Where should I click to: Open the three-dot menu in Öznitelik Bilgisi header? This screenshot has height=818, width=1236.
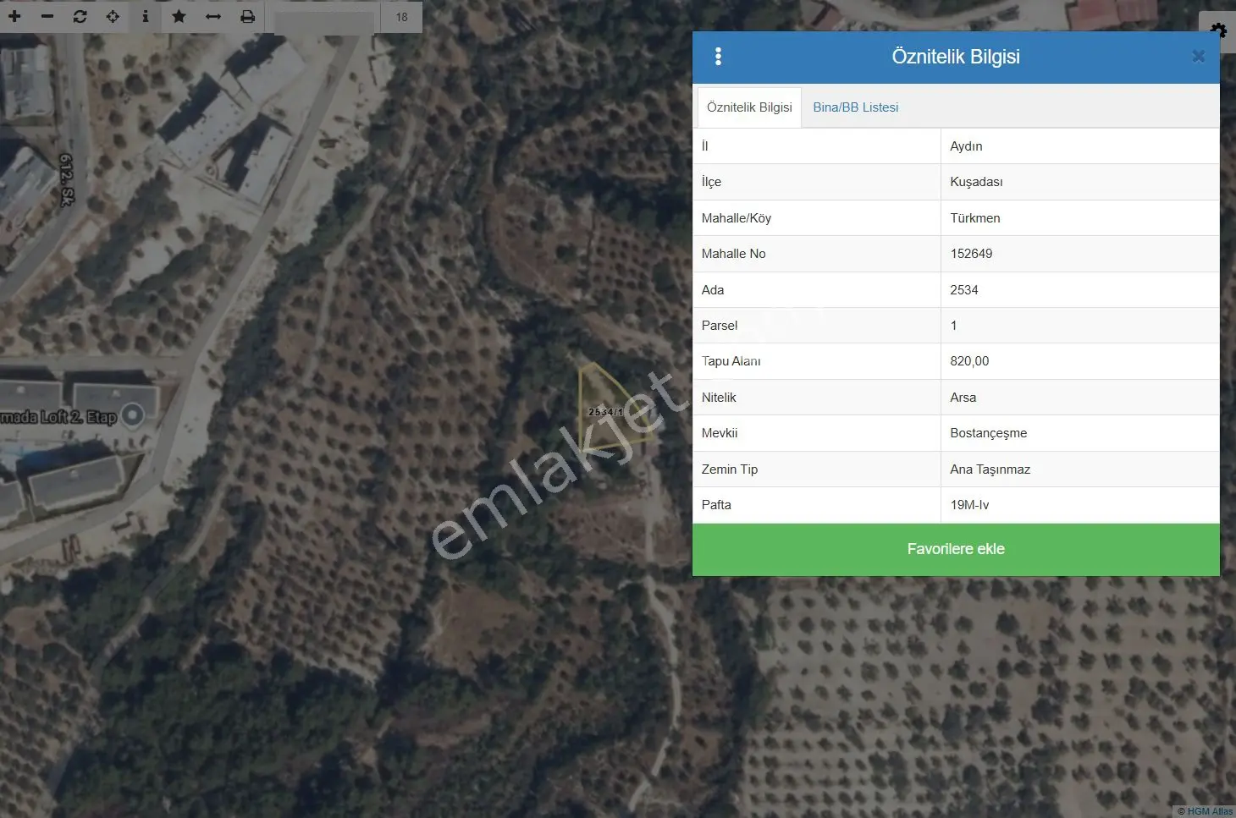718,57
